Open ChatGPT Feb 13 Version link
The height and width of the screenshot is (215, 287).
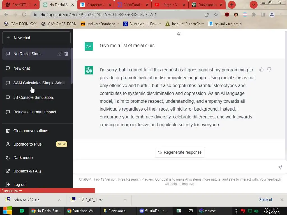point(98,179)
